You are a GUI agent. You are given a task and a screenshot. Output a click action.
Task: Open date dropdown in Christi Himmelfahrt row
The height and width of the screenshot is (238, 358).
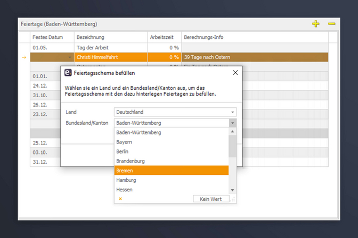point(70,57)
